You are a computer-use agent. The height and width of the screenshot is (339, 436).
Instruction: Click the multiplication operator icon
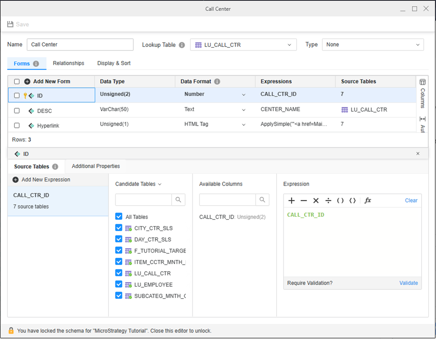coord(316,200)
